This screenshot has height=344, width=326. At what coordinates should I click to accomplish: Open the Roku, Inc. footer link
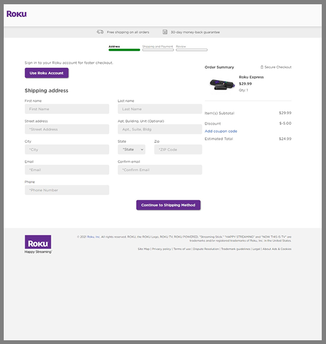point(94,237)
